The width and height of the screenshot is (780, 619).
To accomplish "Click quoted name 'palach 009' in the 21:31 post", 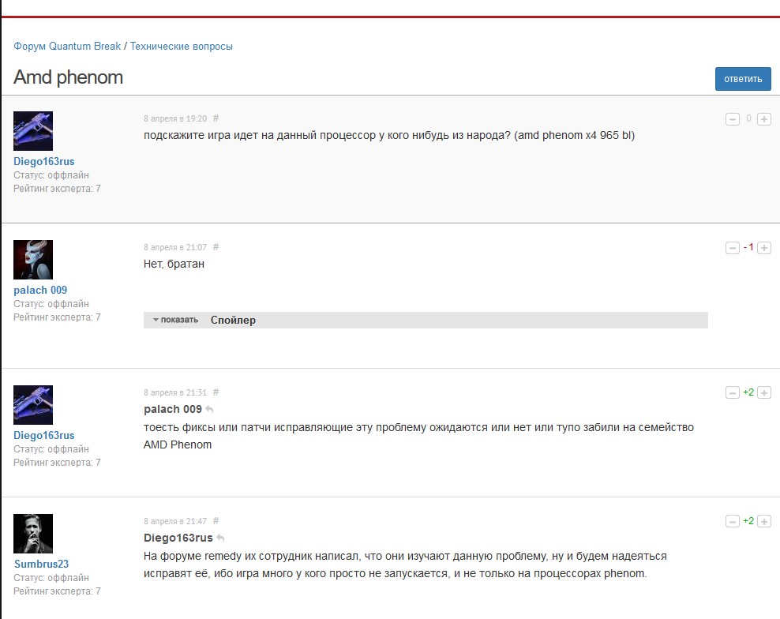I will 173,409.
